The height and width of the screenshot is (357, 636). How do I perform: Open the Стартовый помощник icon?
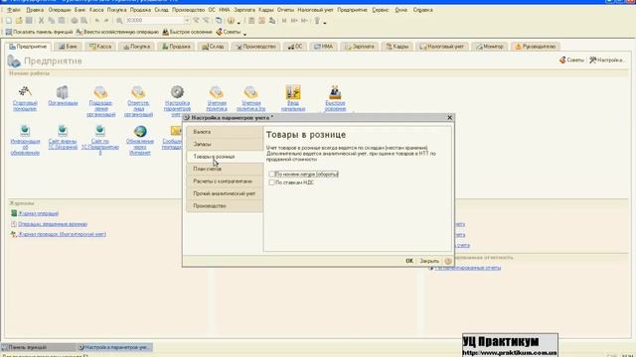25,92
